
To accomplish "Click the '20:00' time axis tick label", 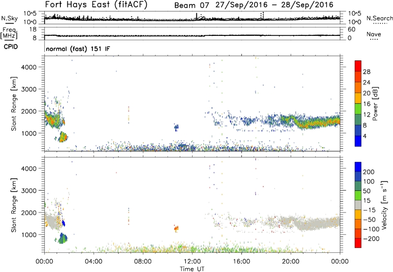I will coord(291,262).
